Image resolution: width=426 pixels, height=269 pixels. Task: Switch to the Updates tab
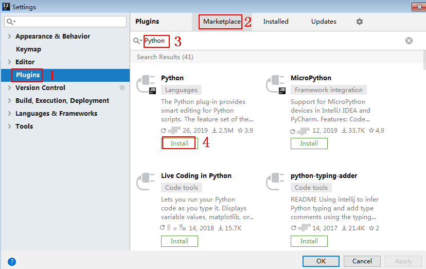point(324,22)
